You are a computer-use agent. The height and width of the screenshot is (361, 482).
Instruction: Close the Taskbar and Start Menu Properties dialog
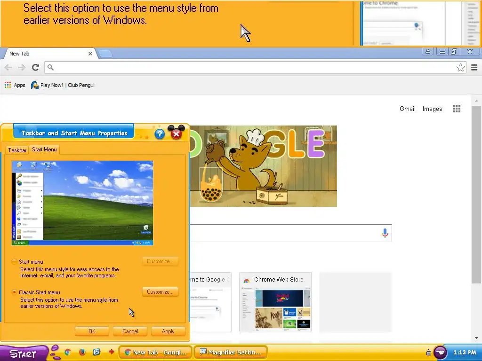coord(176,133)
